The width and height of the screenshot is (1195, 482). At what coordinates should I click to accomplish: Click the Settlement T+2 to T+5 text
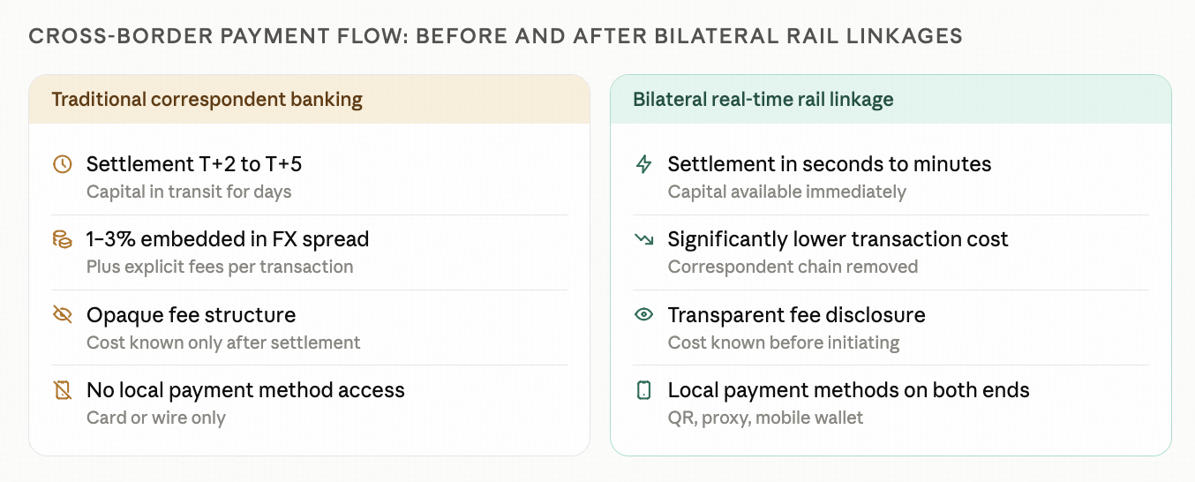point(194,164)
